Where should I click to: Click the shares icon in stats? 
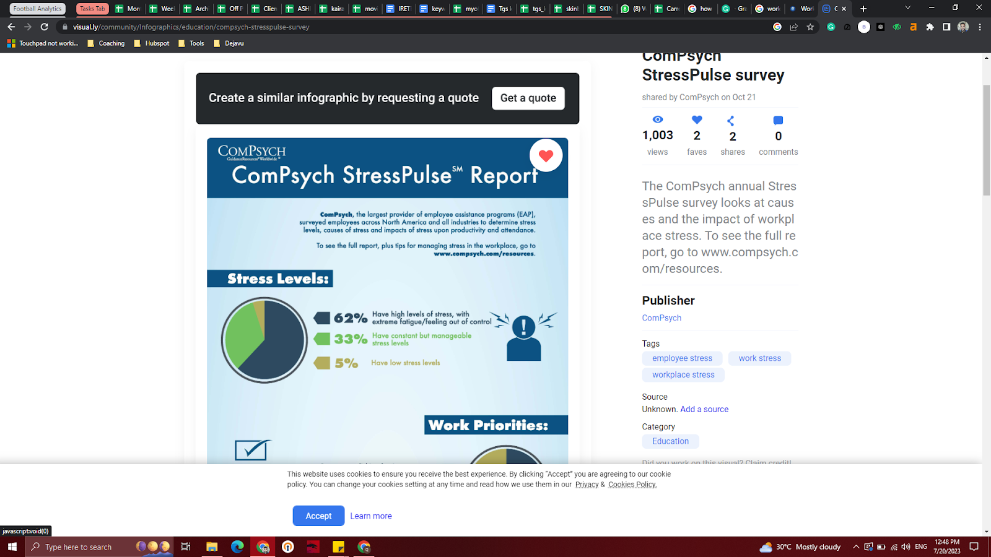pos(731,120)
